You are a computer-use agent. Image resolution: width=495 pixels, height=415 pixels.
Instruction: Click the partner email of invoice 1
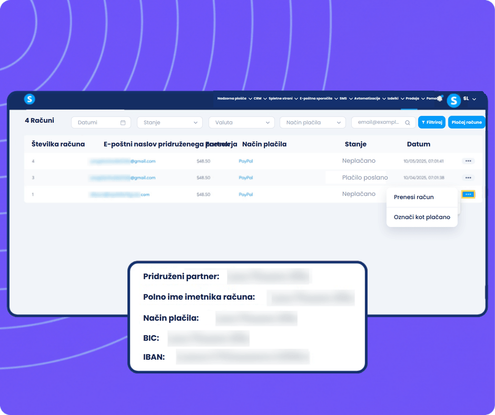tap(120, 194)
